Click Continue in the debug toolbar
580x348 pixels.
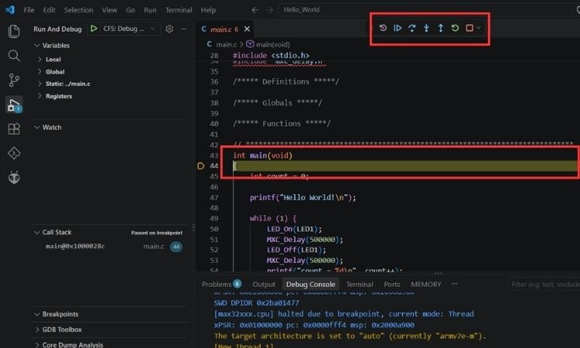tap(397, 28)
